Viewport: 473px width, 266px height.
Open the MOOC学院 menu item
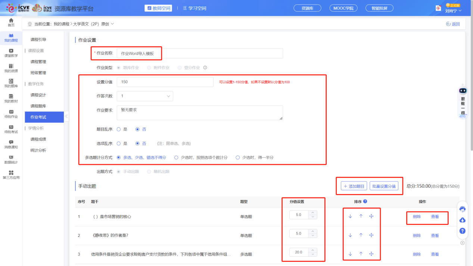tap(343, 7)
